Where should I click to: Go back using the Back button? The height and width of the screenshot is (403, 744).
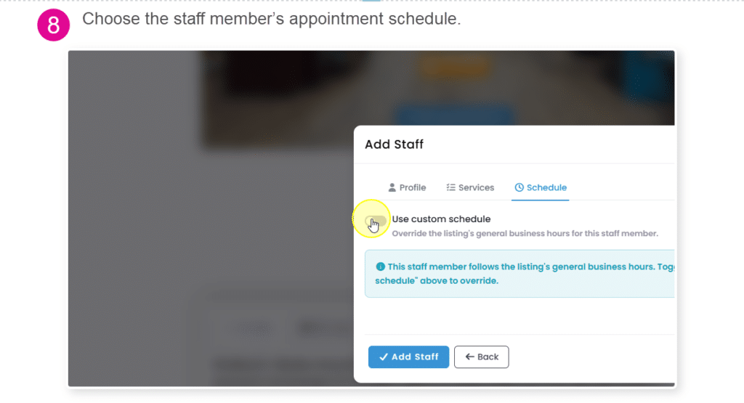point(481,357)
